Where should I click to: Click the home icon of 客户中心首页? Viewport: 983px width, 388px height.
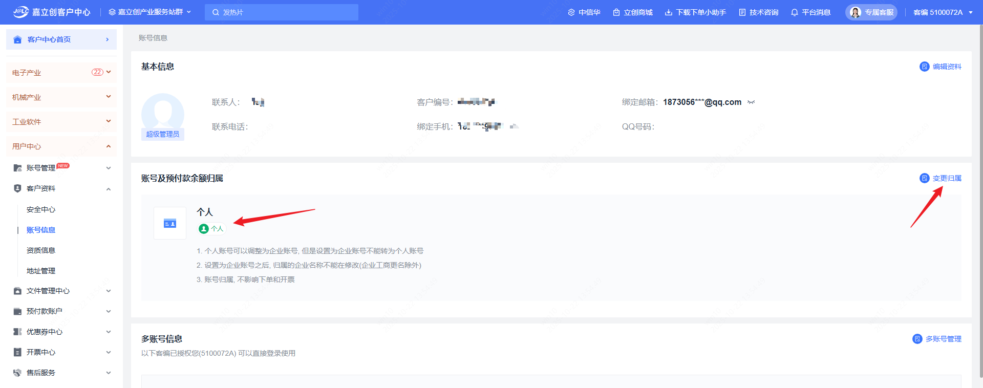tap(17, 39)
